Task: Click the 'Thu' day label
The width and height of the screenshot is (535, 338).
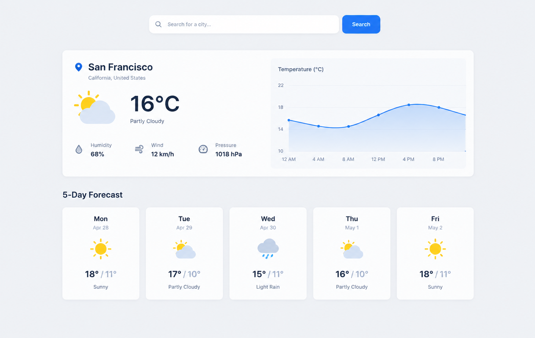Action: (x=352, y=219)
